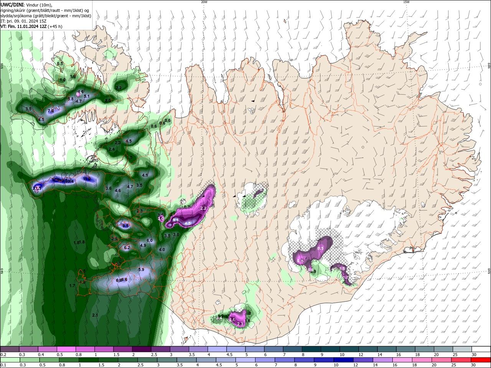
Task: Pick the palest green first swatch of rain scale
Action: coord(9,360)
